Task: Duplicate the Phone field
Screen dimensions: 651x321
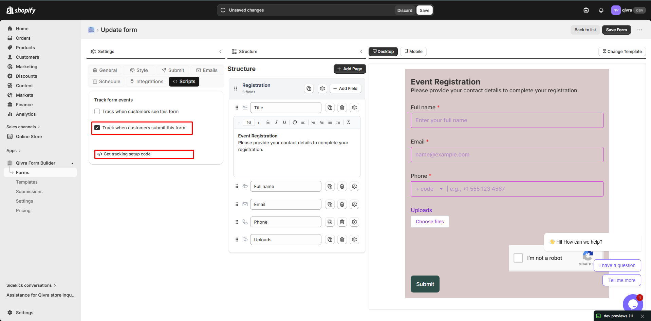Action: (330, 222)
